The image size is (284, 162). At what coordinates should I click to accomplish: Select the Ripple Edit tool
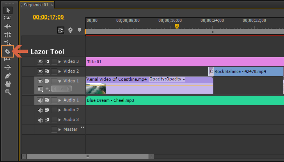[x=8, y=27]
